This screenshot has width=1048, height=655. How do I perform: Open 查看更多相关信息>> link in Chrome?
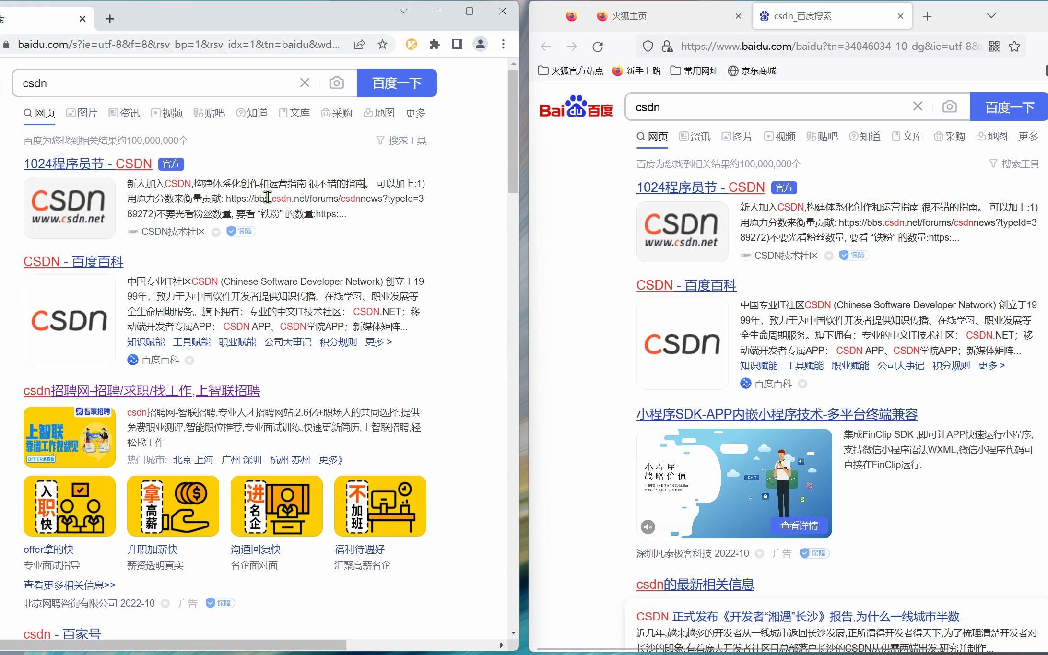70,585
